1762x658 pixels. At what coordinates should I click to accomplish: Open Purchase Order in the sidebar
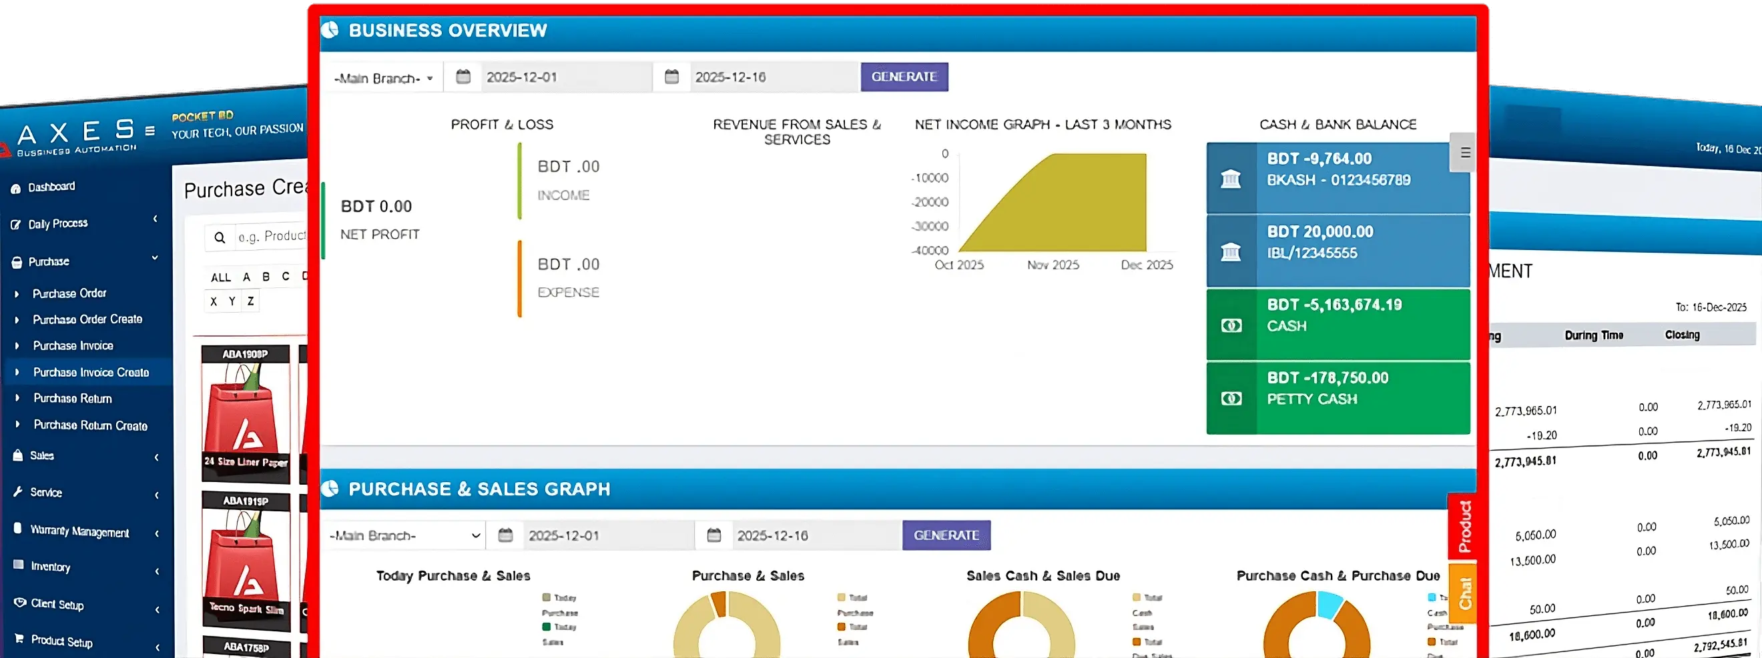pyautogui.click(x=70, y=293)
